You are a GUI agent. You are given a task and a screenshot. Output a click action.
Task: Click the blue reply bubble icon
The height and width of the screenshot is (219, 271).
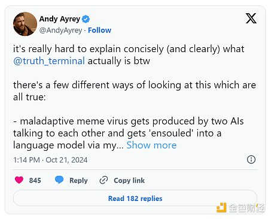[59, 180]
